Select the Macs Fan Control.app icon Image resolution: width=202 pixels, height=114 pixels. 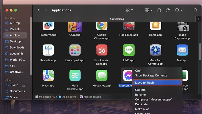click(156, 50)
